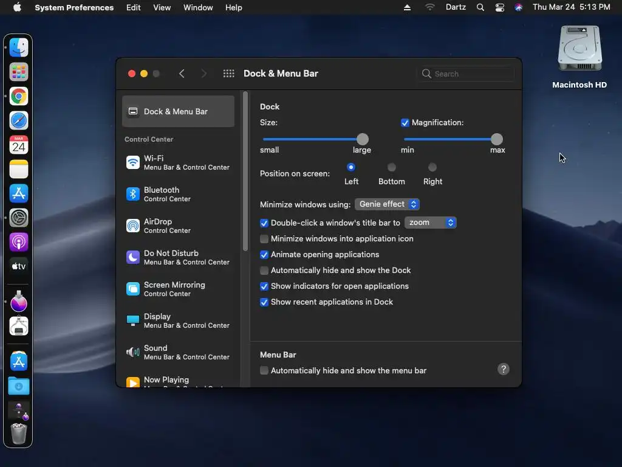Open the Trash in the Dock
The image size is (622, 467).
(x=19, y=433)
